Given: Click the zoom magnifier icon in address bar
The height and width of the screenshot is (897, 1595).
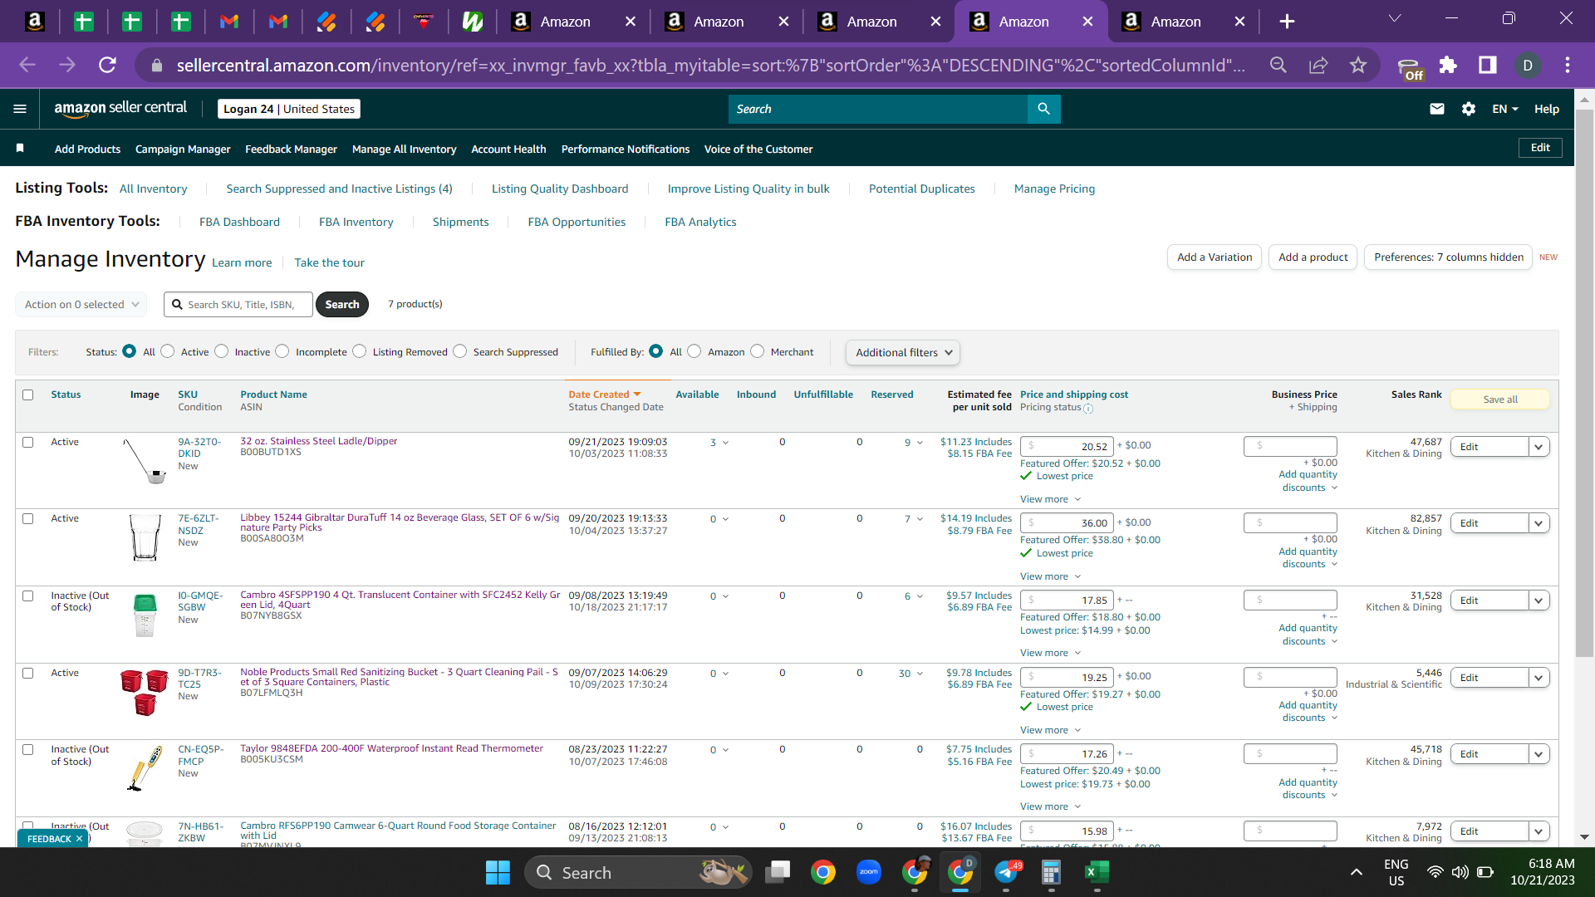Looking at the screenshot, I should point(1278,65).
